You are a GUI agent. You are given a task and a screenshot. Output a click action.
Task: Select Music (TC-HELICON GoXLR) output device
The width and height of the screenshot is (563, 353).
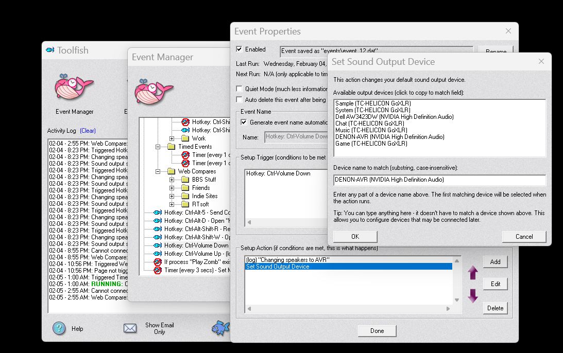coord(371,130)
